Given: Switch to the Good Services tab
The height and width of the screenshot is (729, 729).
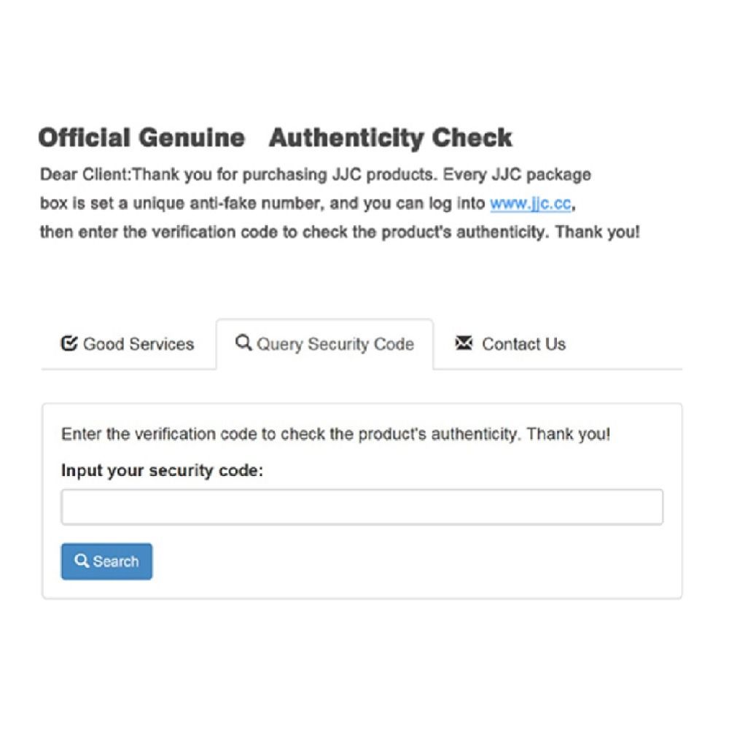Looking at the screenshot, I should 128,344.
